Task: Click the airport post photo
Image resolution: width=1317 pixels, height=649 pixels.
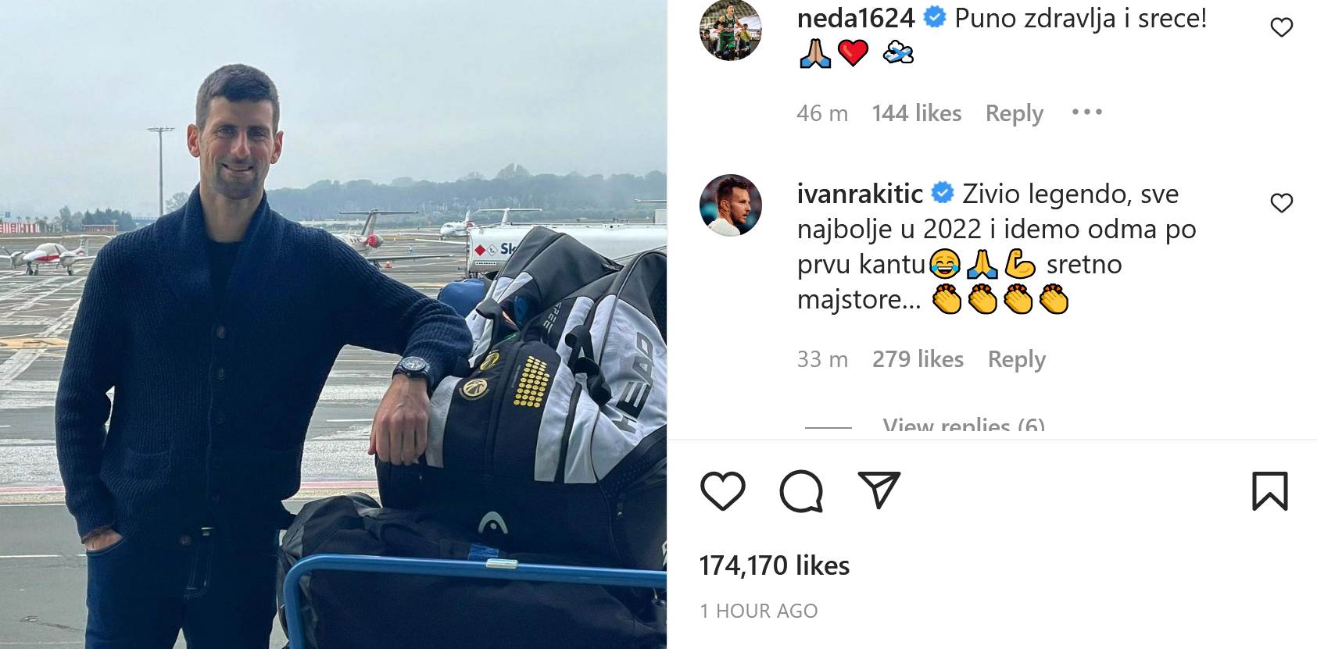Action: coord(333,324)
